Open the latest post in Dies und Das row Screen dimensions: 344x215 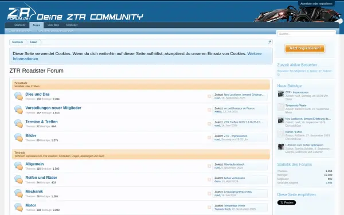pos(244,95)
